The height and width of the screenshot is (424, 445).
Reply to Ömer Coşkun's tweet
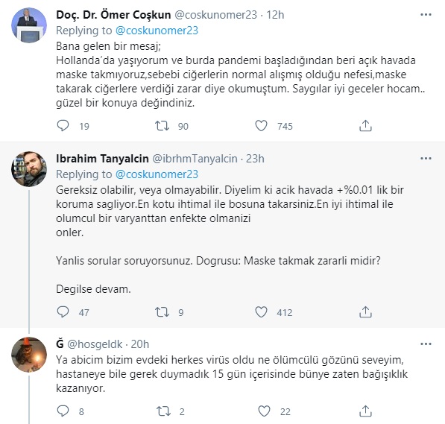coord(63,125)
